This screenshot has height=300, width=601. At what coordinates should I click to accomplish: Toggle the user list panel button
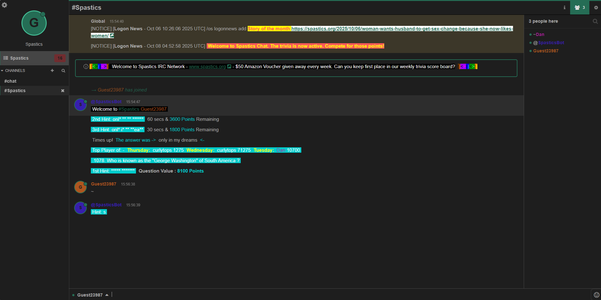(x=580, y=8)
